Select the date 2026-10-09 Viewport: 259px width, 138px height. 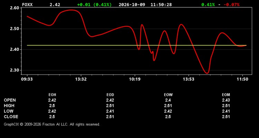[132, 4]
